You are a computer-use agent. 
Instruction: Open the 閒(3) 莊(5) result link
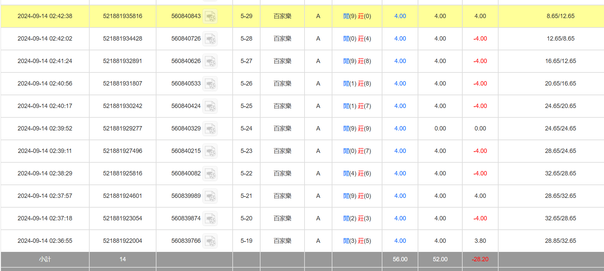357,241
